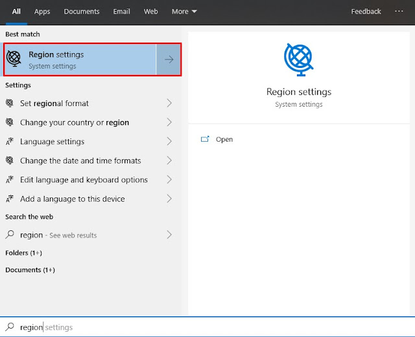415x337 pixels.
Task: Click the large blue globe preview icon
Action: coord(299,60)
